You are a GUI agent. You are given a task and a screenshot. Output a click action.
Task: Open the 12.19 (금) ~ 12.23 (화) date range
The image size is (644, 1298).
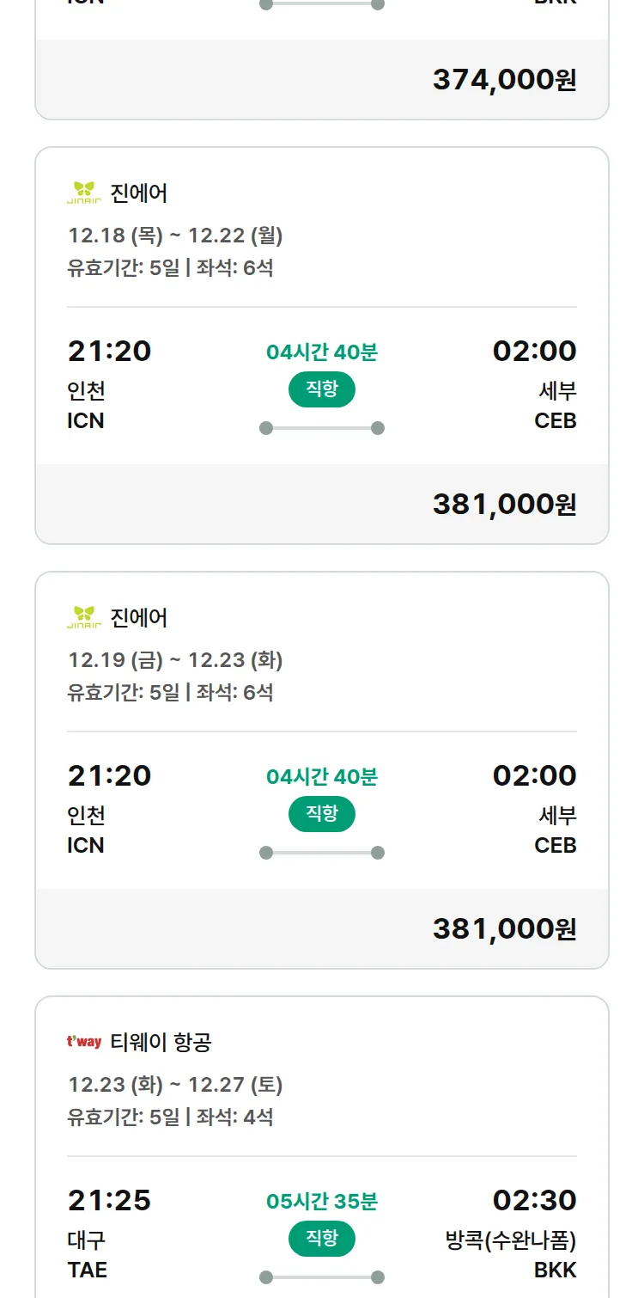[x=175, y=659]
